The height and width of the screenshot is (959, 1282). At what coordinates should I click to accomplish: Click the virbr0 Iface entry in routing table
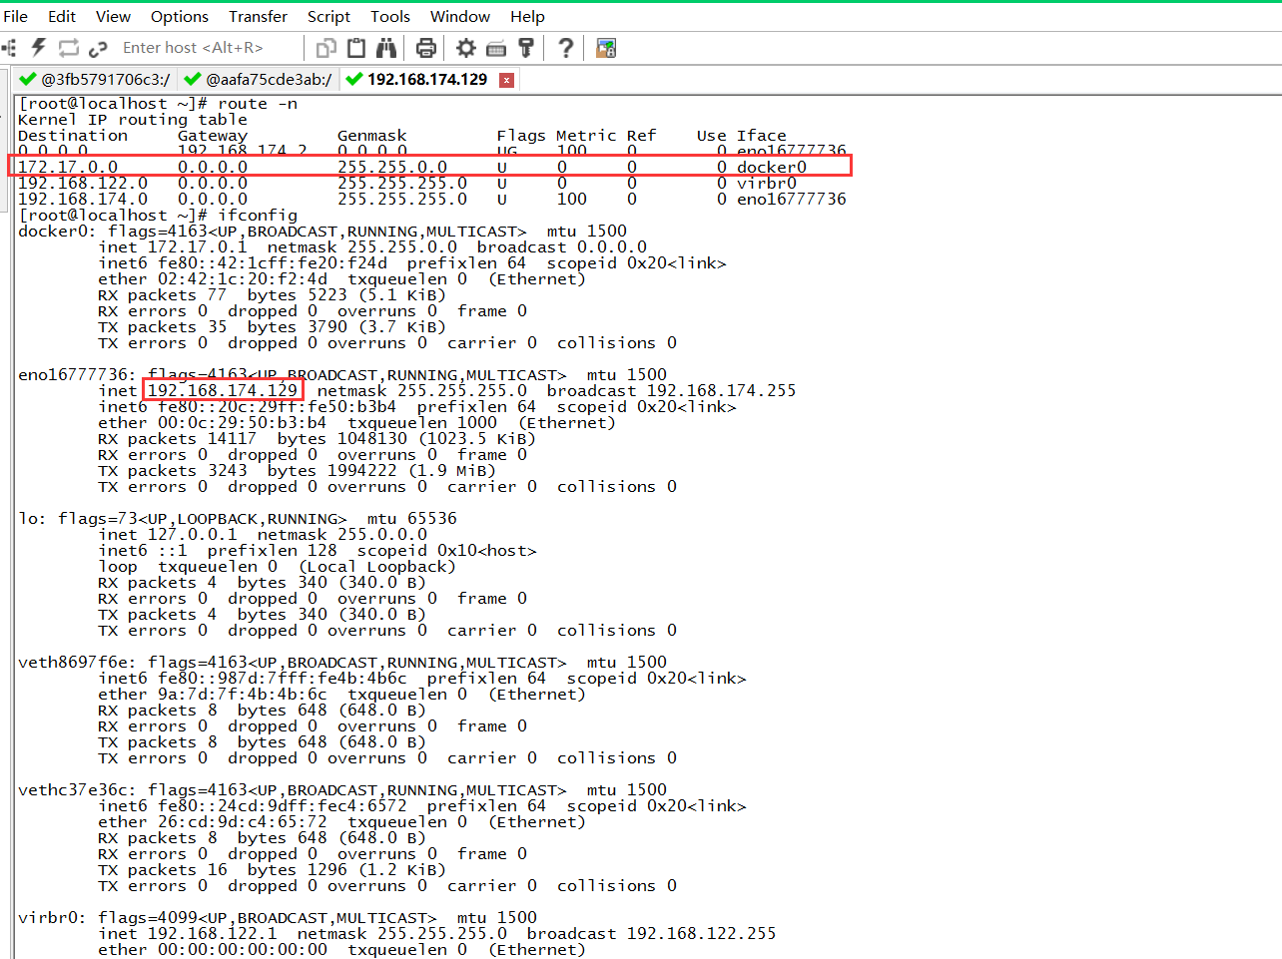767,183
